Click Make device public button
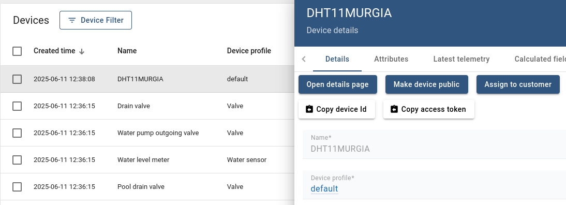Viewport: 566px width, 205px height. (x=426, y=84)
